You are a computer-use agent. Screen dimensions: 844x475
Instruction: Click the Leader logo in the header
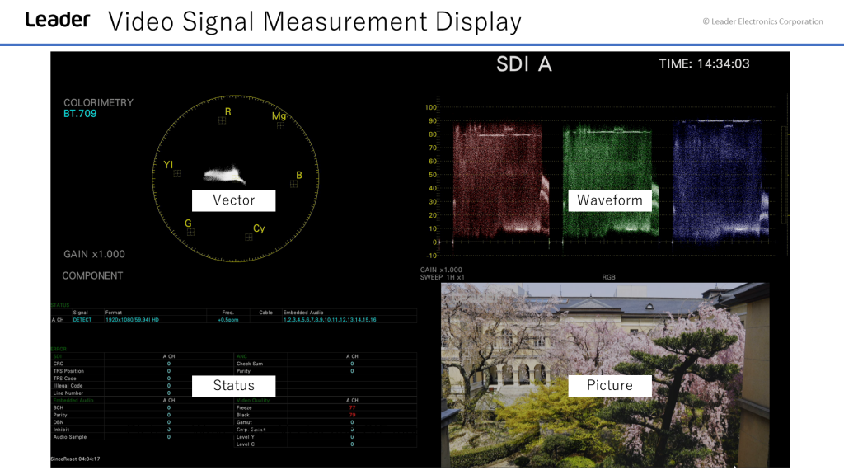(58, 20)
